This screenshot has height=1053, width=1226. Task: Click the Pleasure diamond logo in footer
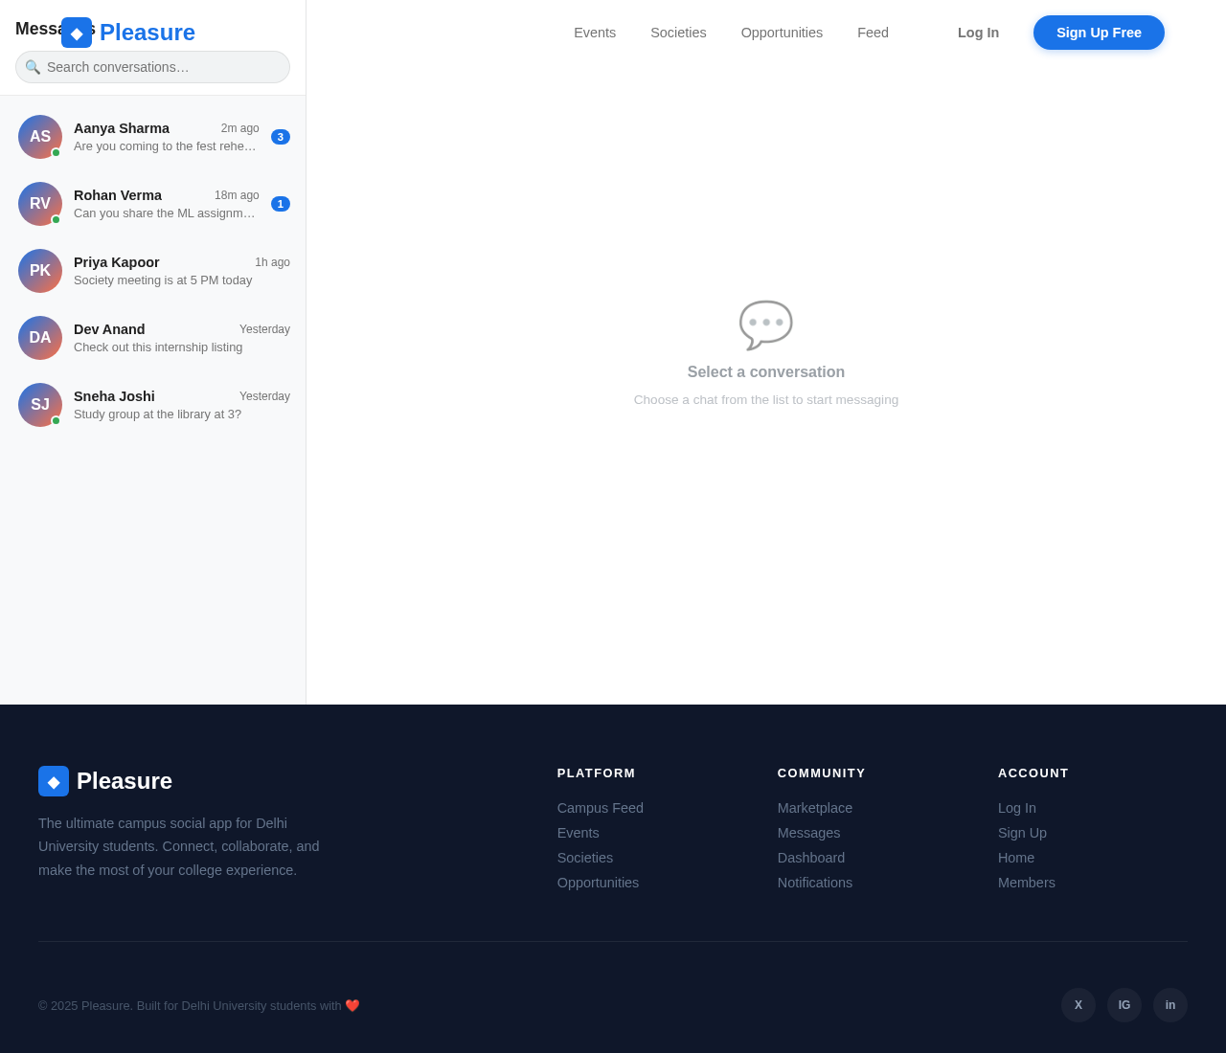[54, 781]
